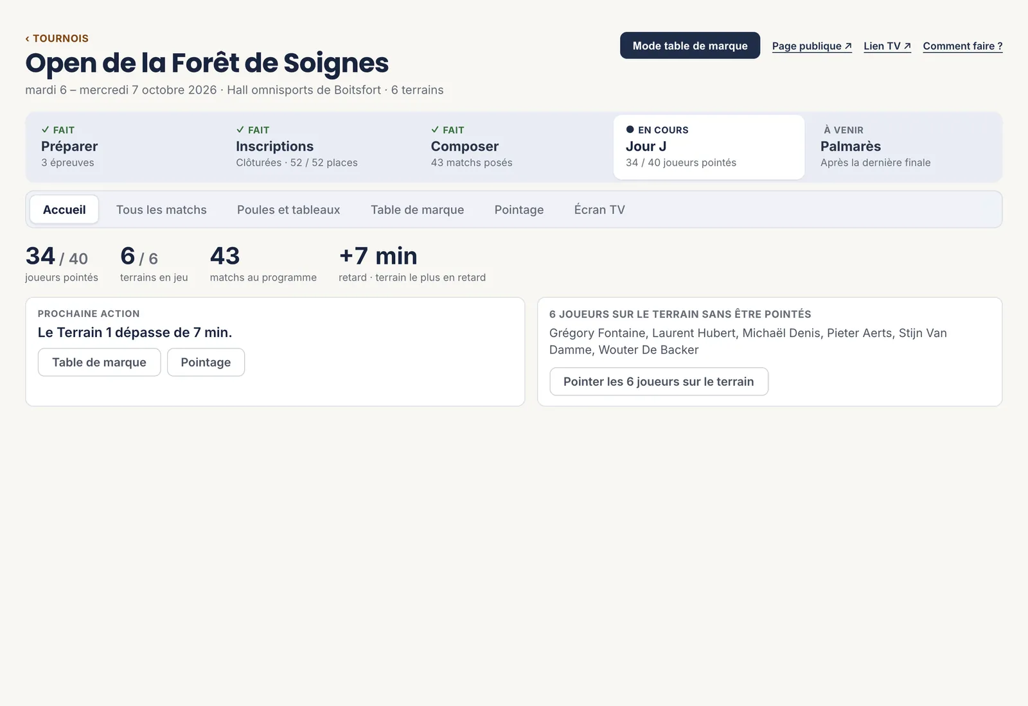The width and height of the screenshot is (1028, 706).
Task: Go back to Tournois list
Action: [57, 39]
